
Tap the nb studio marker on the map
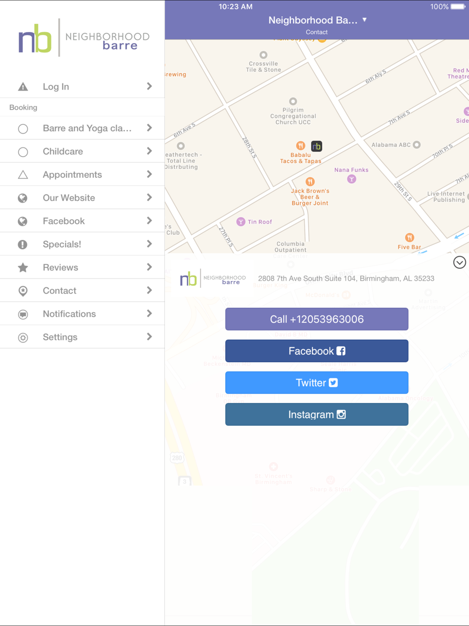pos(317,146)
